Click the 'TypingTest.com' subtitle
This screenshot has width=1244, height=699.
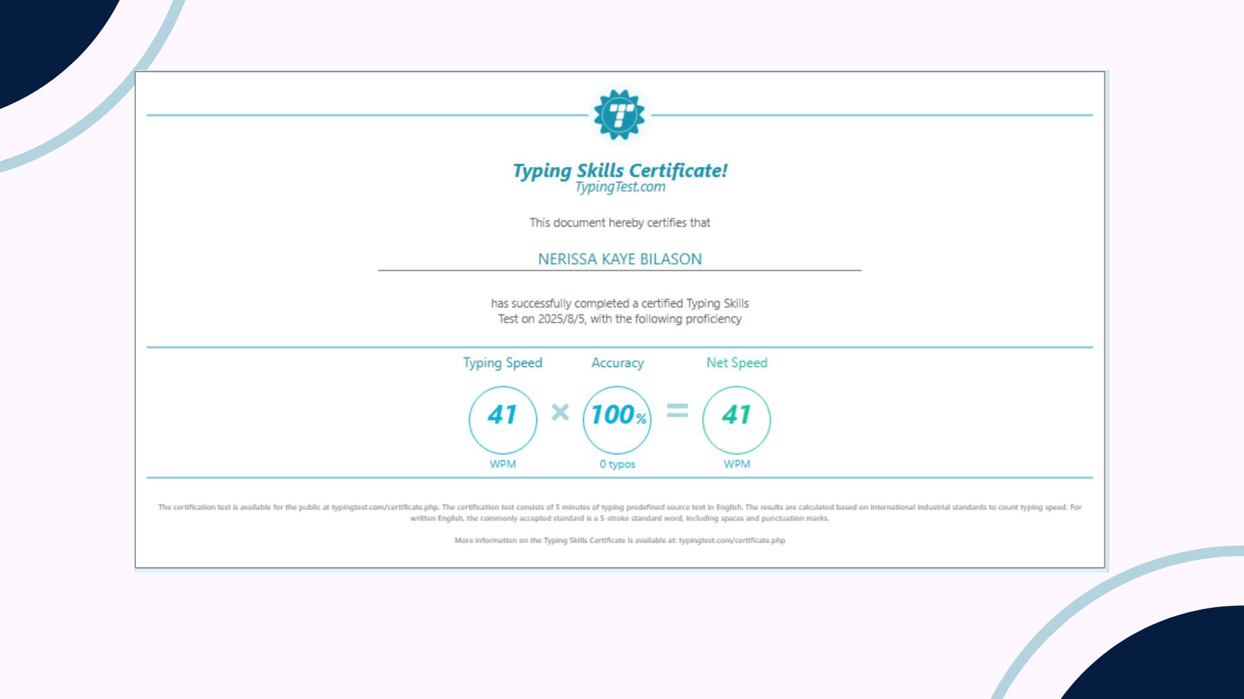(620, 187)
